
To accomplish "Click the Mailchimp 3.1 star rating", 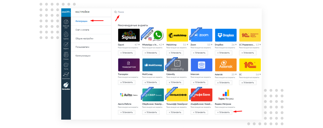I will [x=186, y=45].
